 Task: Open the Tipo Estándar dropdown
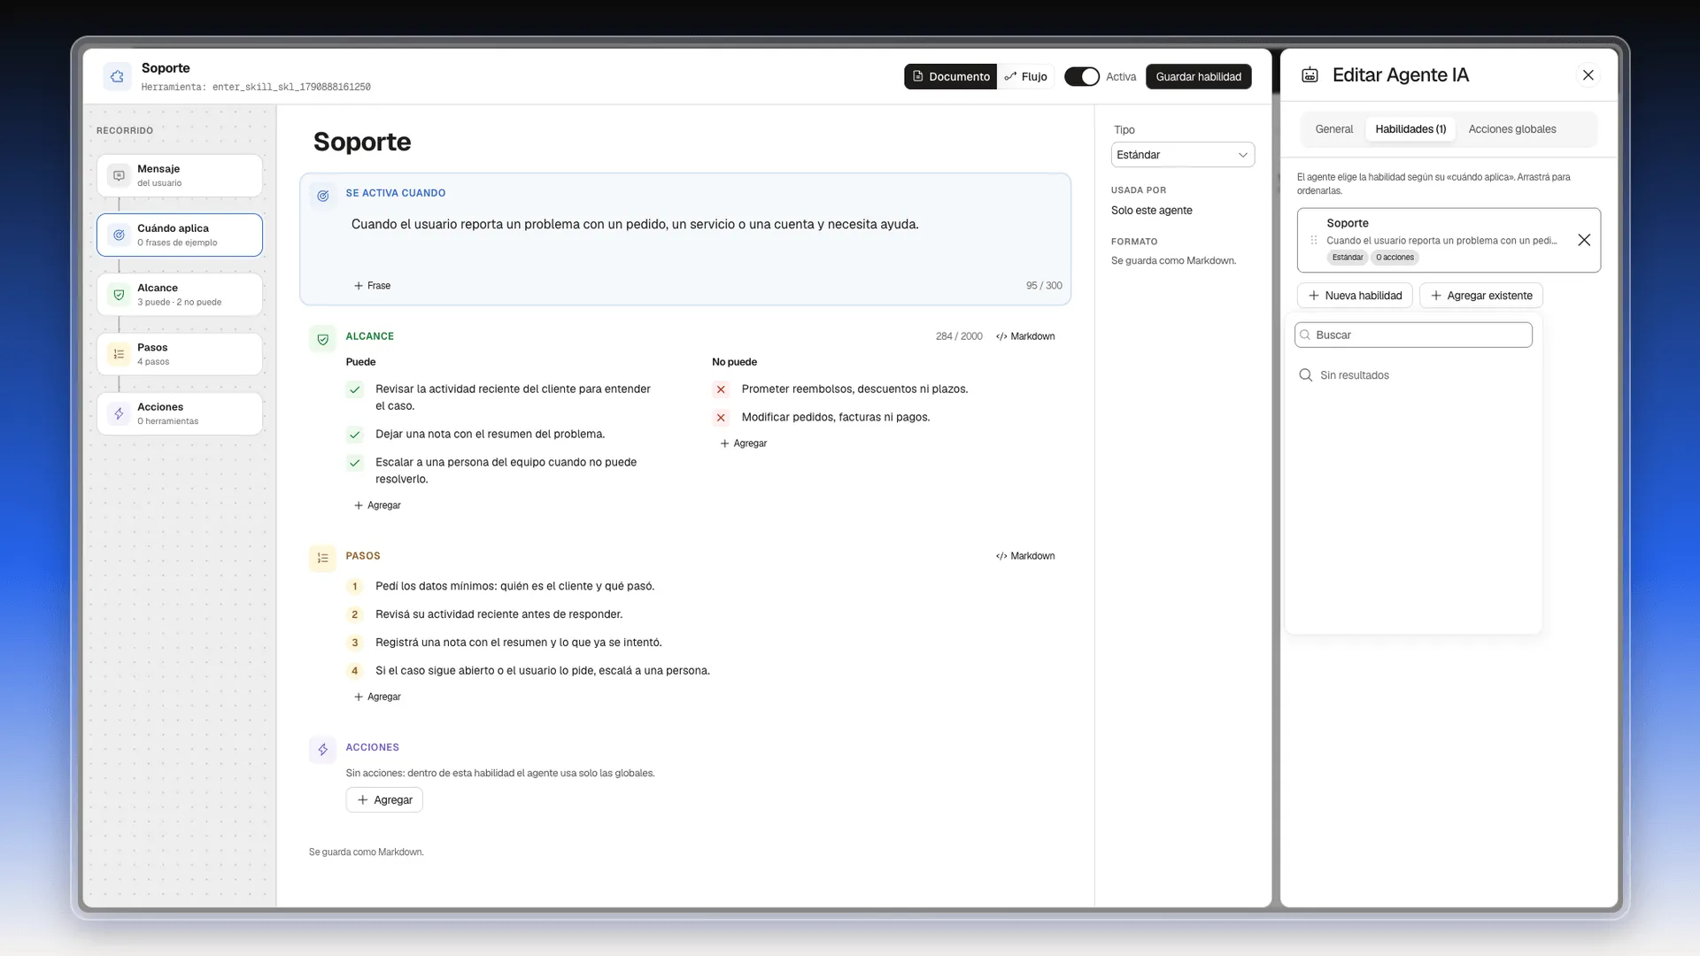(1182, 155)
